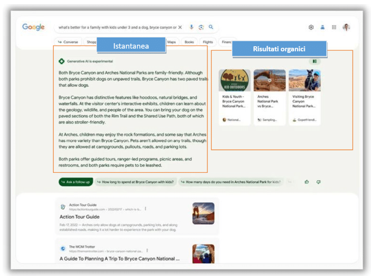This screenshot has width=371, height=276.
Task: Select the Flights filter chip
Action: (208, 42)
